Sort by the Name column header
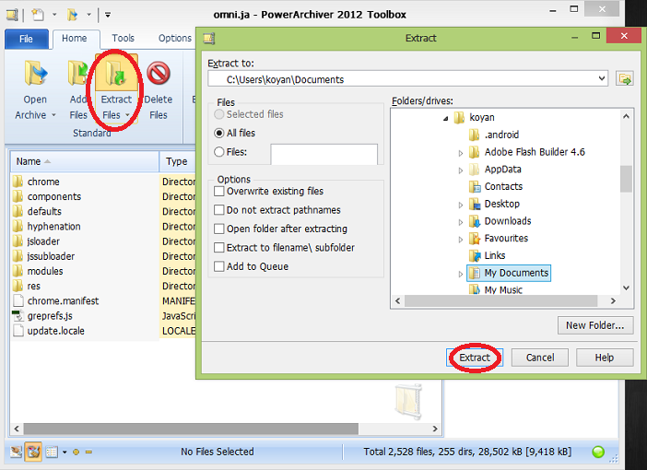Screen dimensions: 647x470 pyautogui.click(x=85, y=161)
